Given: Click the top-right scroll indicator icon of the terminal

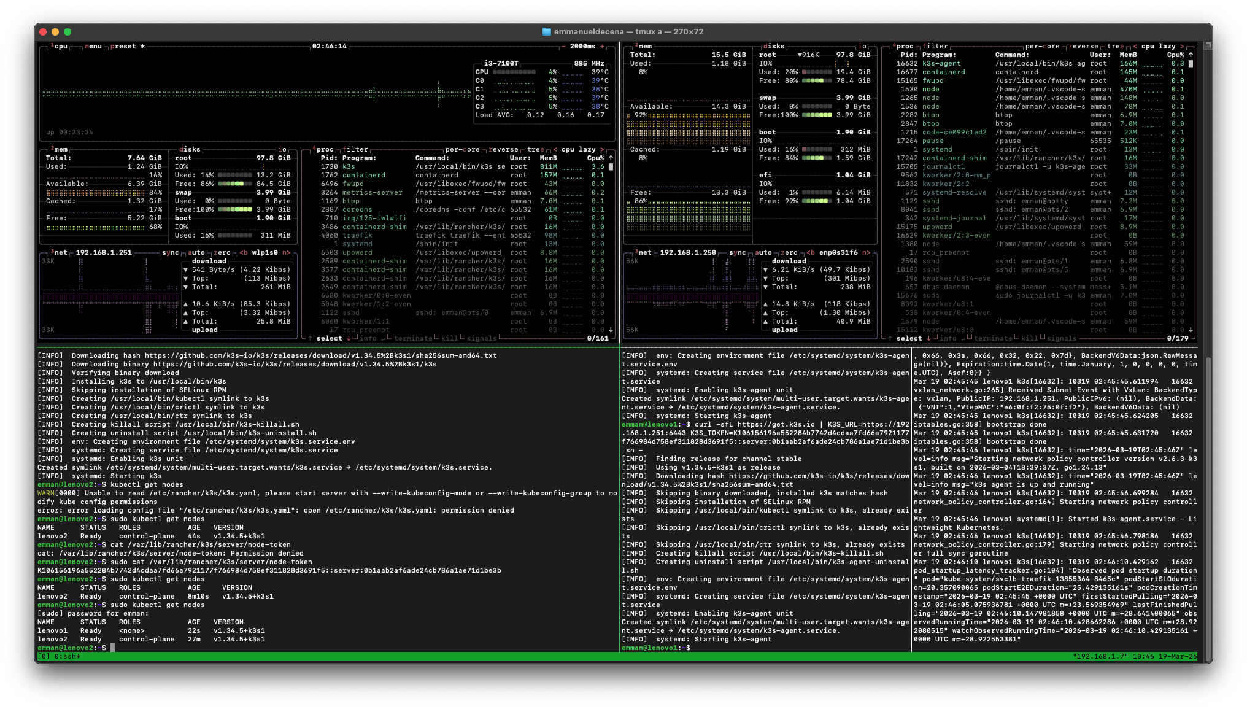Looking at the screenshot, I should 1208,45.
